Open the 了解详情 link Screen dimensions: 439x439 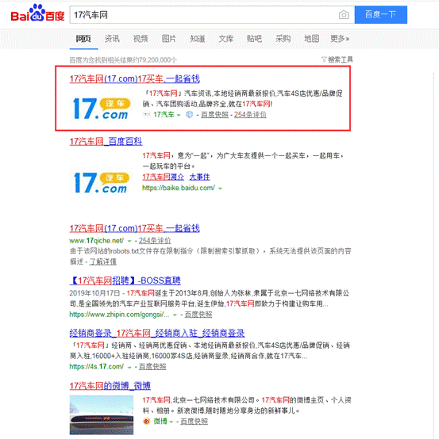[x=102, y=261]
